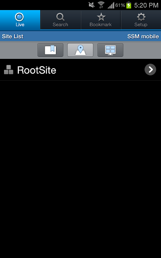This screenshot has height=258, width=161.
Task: Tap the blue Live lens icon
Action: [19, 17]
